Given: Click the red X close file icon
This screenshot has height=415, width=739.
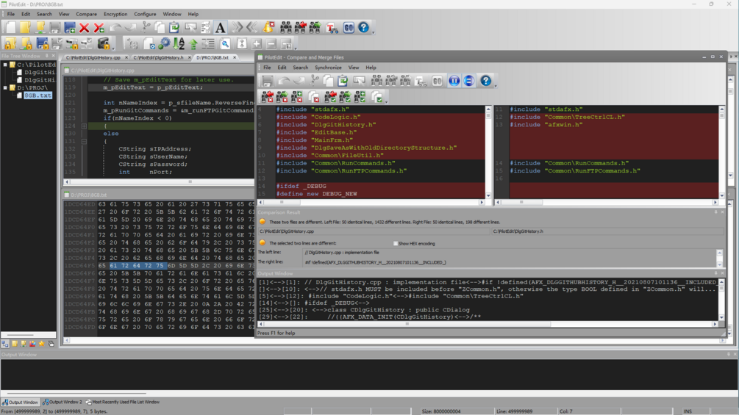Looking at the screenshot, I should point(85,28).
